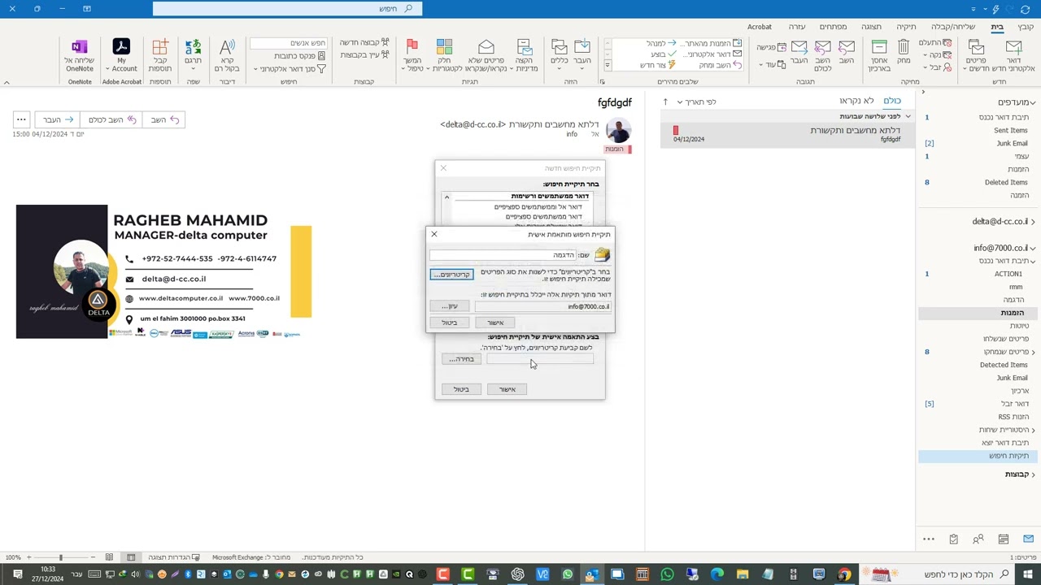The width and height of the screenshot is (1041, 585).
Task: Click the Reply icon in ribbon
Action: click(x=847, y=47)
